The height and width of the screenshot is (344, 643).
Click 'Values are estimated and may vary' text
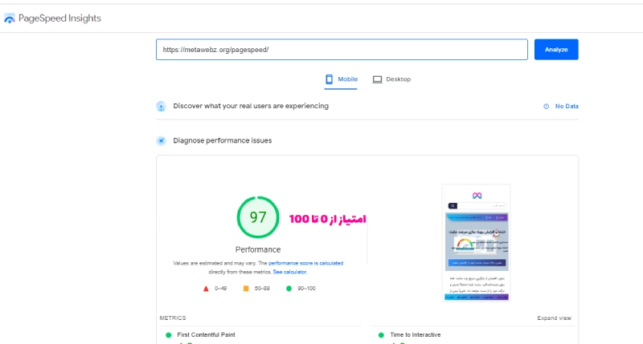pos(215,264)
